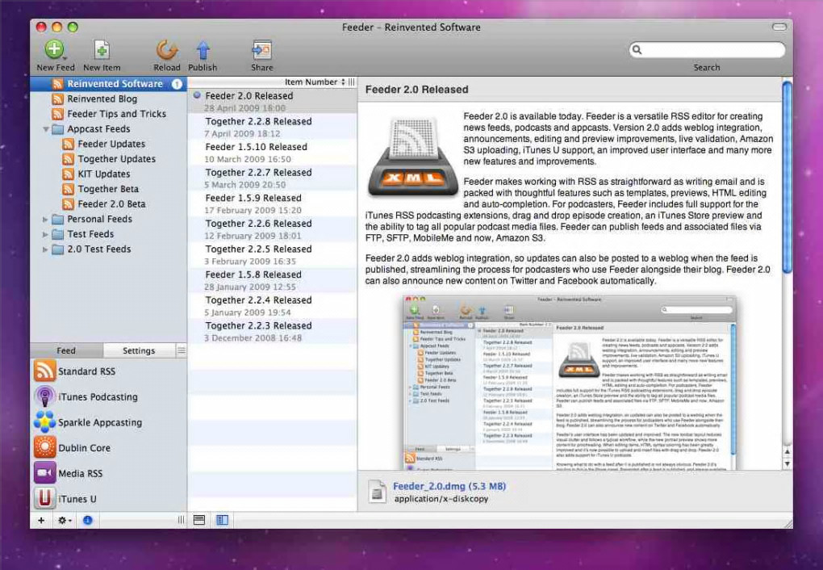
Task: Click the scroll up arrow in preview pane
Action: pos(787,451)
